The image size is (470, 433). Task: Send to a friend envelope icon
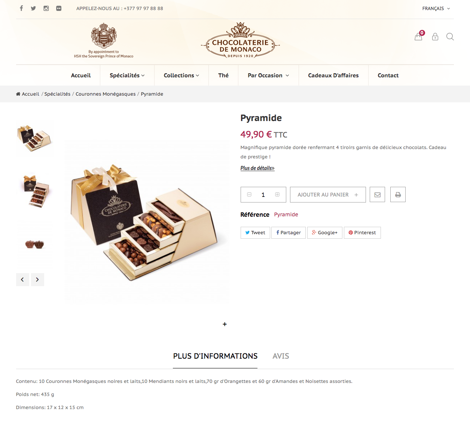(x=377, y=195)
